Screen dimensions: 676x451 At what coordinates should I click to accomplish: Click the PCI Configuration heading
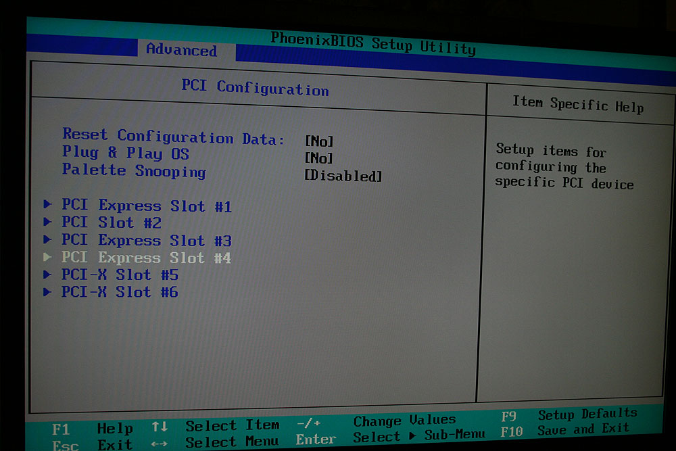pos(256,87)
